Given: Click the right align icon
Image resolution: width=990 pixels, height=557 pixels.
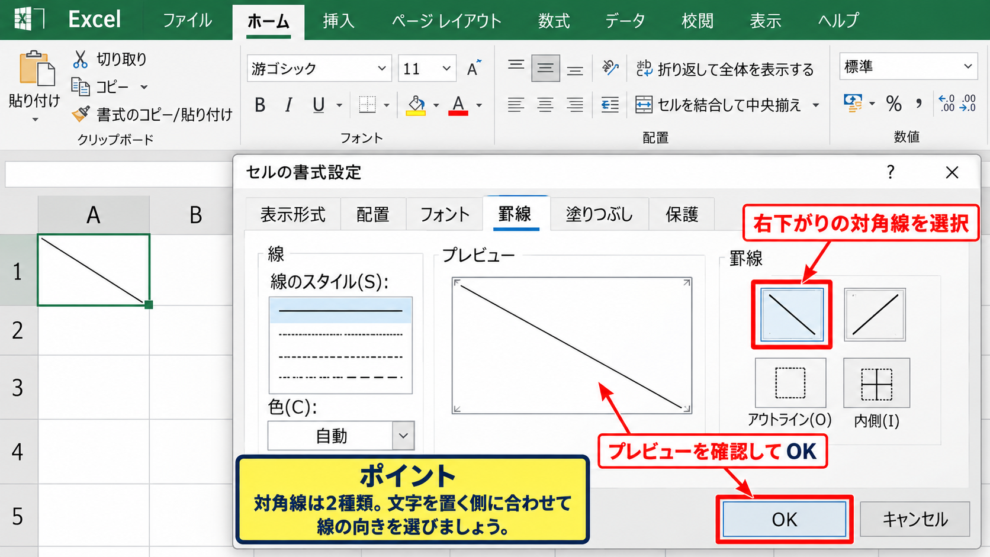Looking at the screenshot, I should [x=575, y=105].
